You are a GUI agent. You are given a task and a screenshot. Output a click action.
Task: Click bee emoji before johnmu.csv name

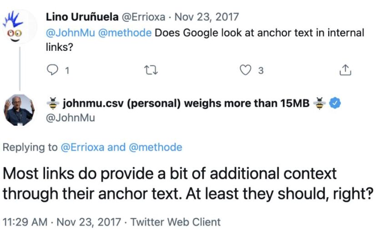point(53,103)
